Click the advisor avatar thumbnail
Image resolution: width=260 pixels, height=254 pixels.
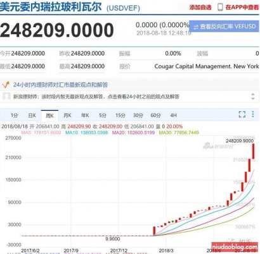(x=6, y=97)
